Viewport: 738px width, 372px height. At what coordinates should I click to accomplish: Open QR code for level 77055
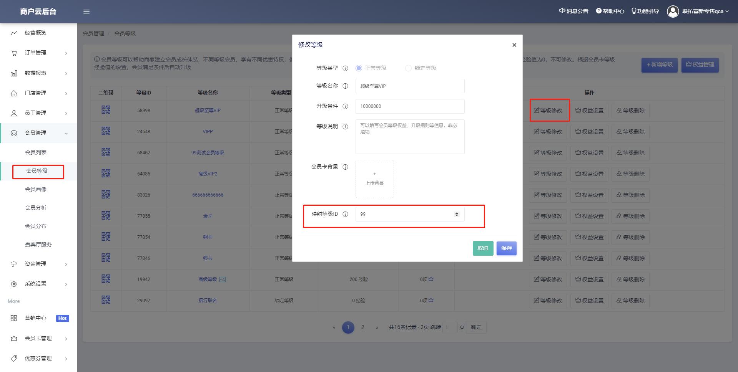click(106, 216)
